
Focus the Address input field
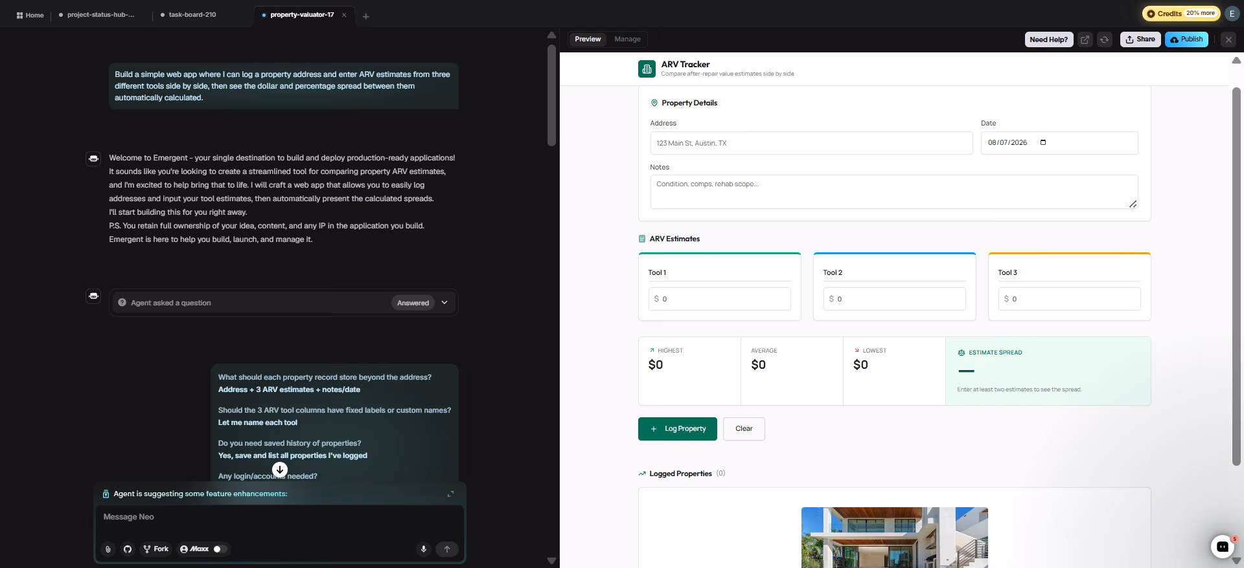coord(811,143)
